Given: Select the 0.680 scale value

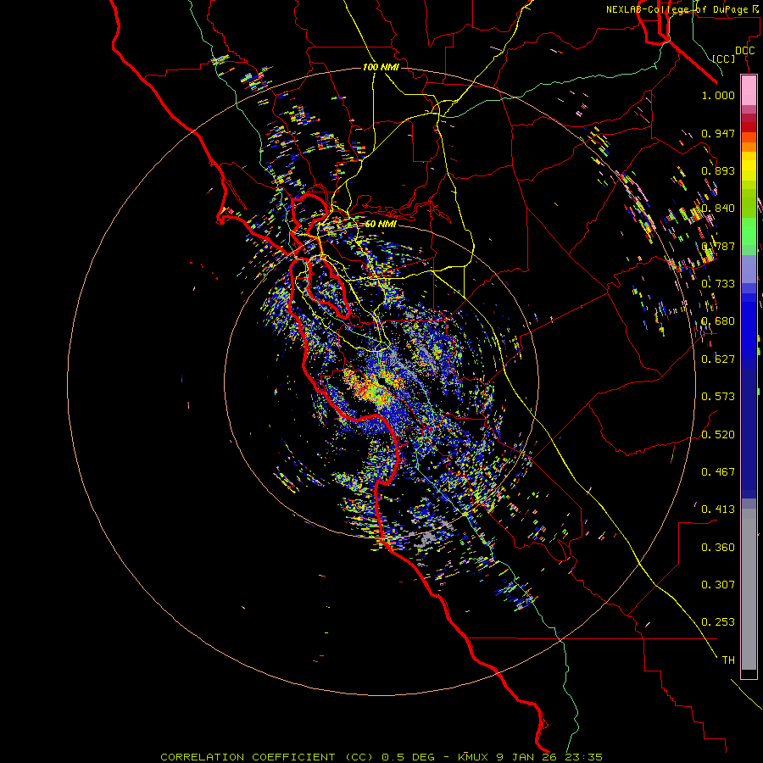Looking at the screenshot, I should click(718, 321).
